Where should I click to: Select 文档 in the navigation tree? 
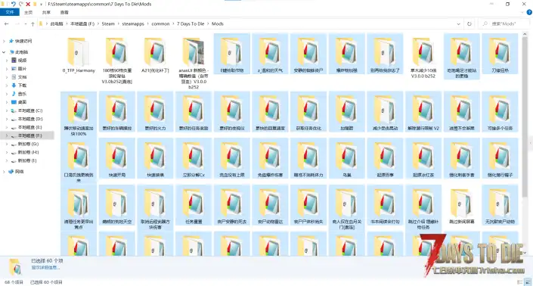(23, 77)
